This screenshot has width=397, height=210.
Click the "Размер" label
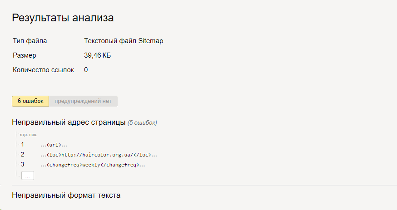25,55
